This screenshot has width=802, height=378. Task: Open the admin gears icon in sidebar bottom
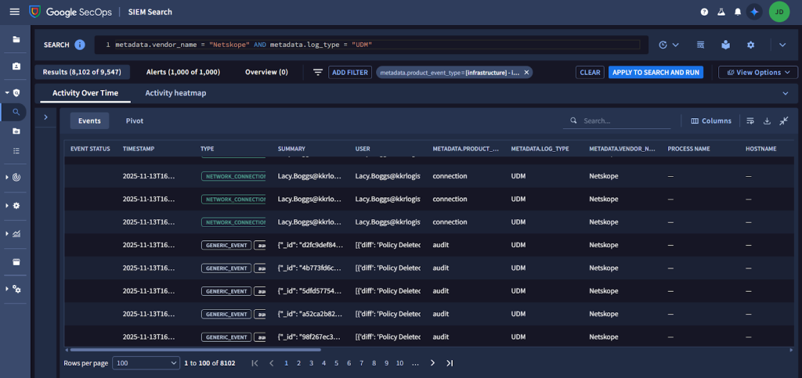pyautogui.click(x=16, y=289)
